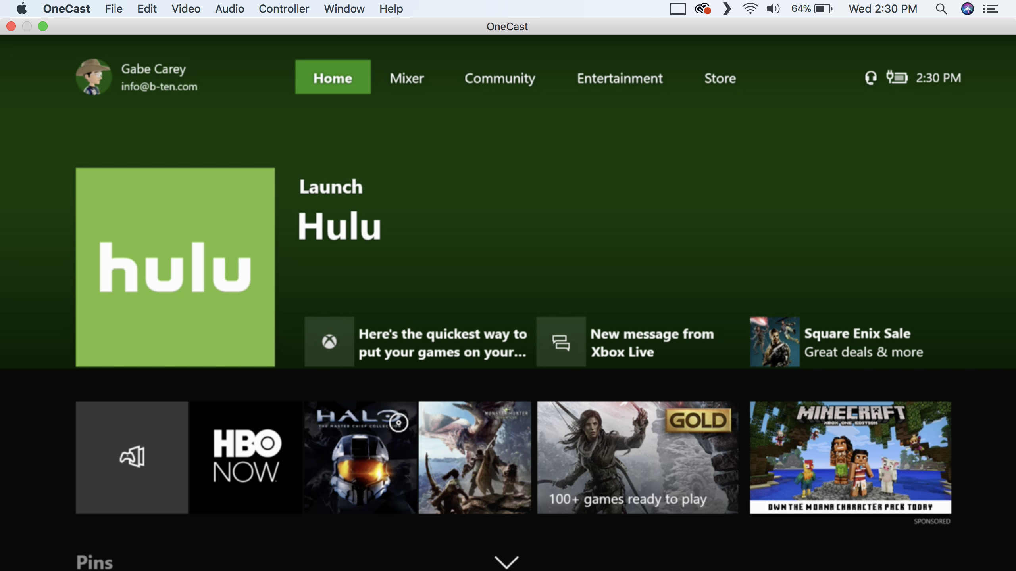Switch to the Community tab
Screen dimensions: 1016x571
500,79
